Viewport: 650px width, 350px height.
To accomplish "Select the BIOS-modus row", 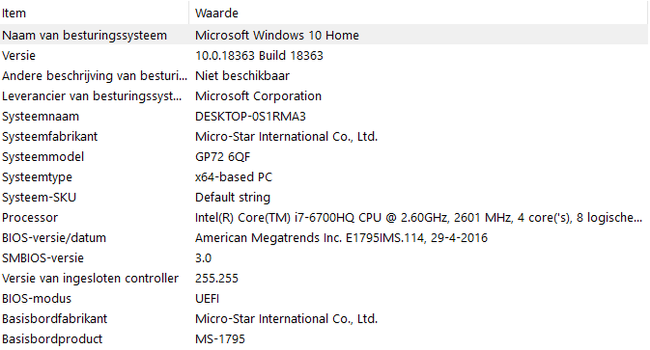I will [x=324, y=299].
